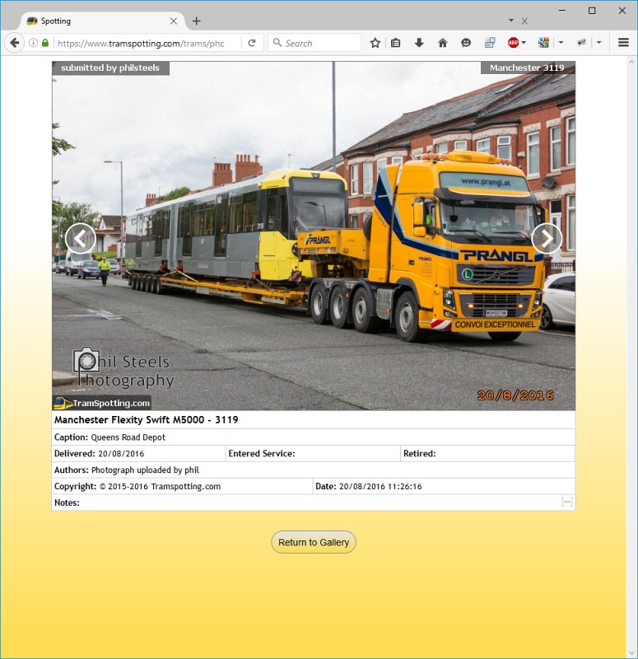Minimize the browser window
Image resolution: width=638 pixels, height=659 pixels.
click(561, 11)
